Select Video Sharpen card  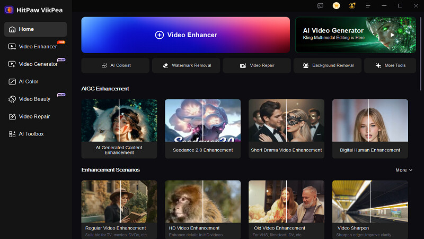(370, 209)
